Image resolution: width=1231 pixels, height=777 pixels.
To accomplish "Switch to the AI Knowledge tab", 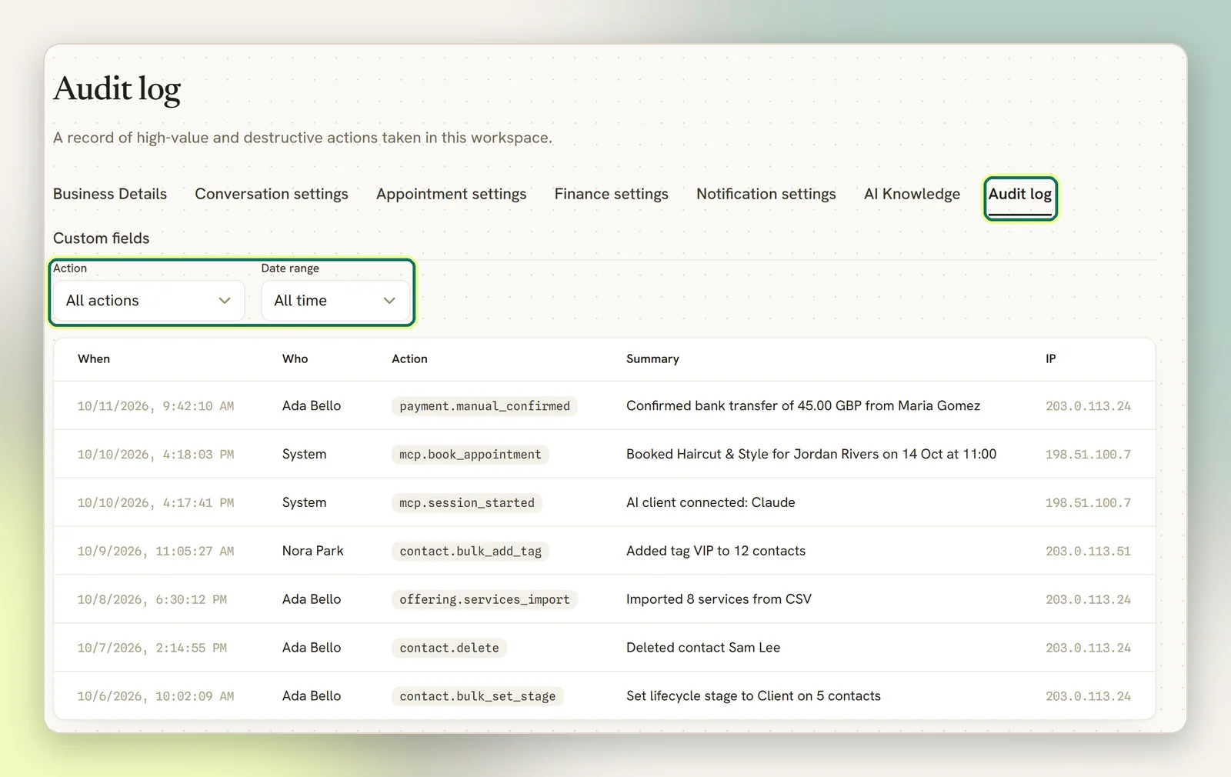I will coord(912,194).
